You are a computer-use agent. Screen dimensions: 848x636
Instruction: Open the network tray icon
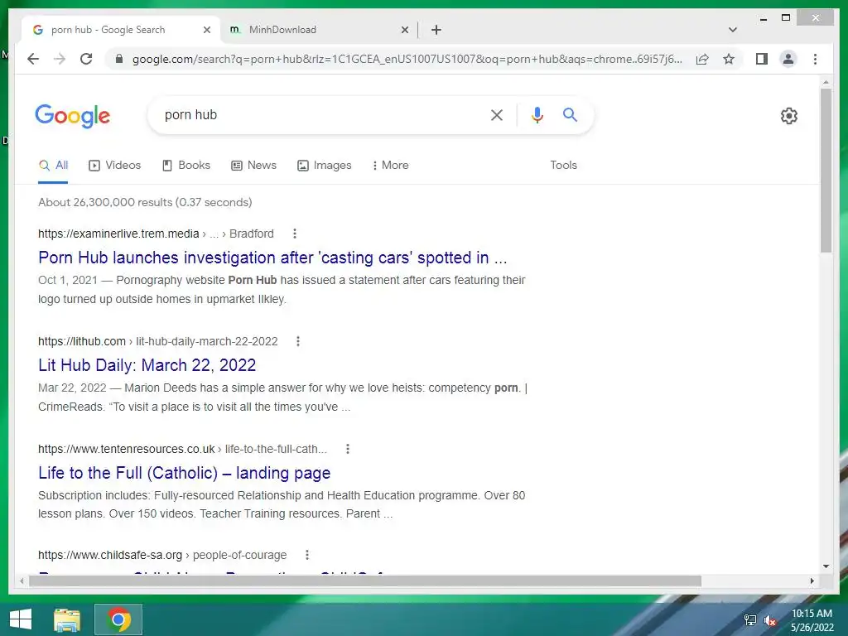coord(750,620)
